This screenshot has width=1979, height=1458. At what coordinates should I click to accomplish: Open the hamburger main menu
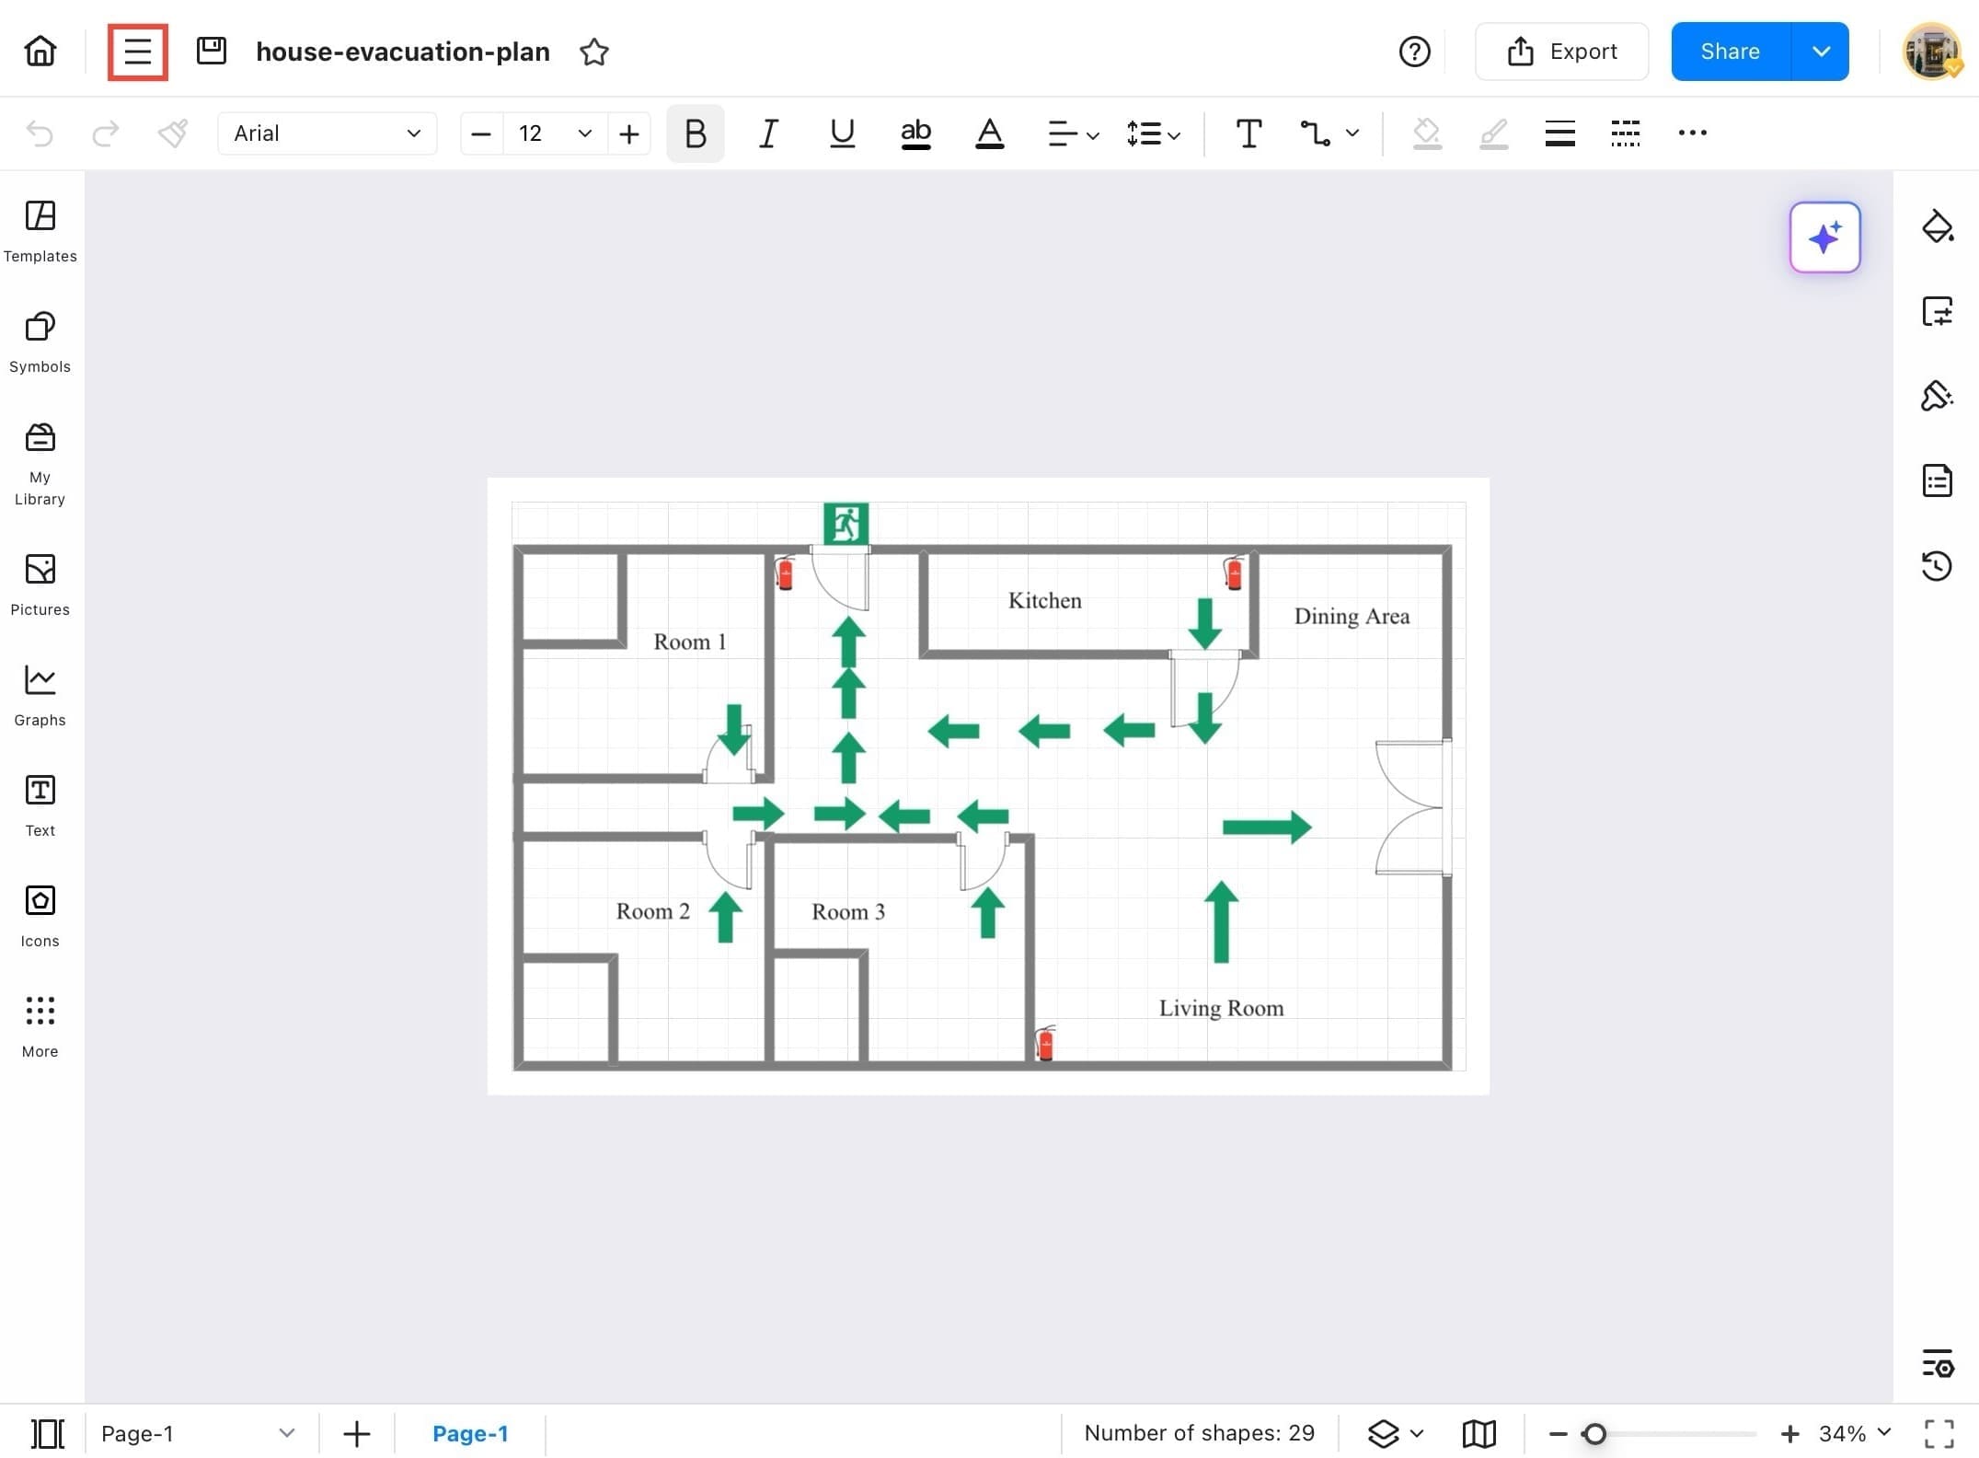pyautogui.click(x=137, y=52)
